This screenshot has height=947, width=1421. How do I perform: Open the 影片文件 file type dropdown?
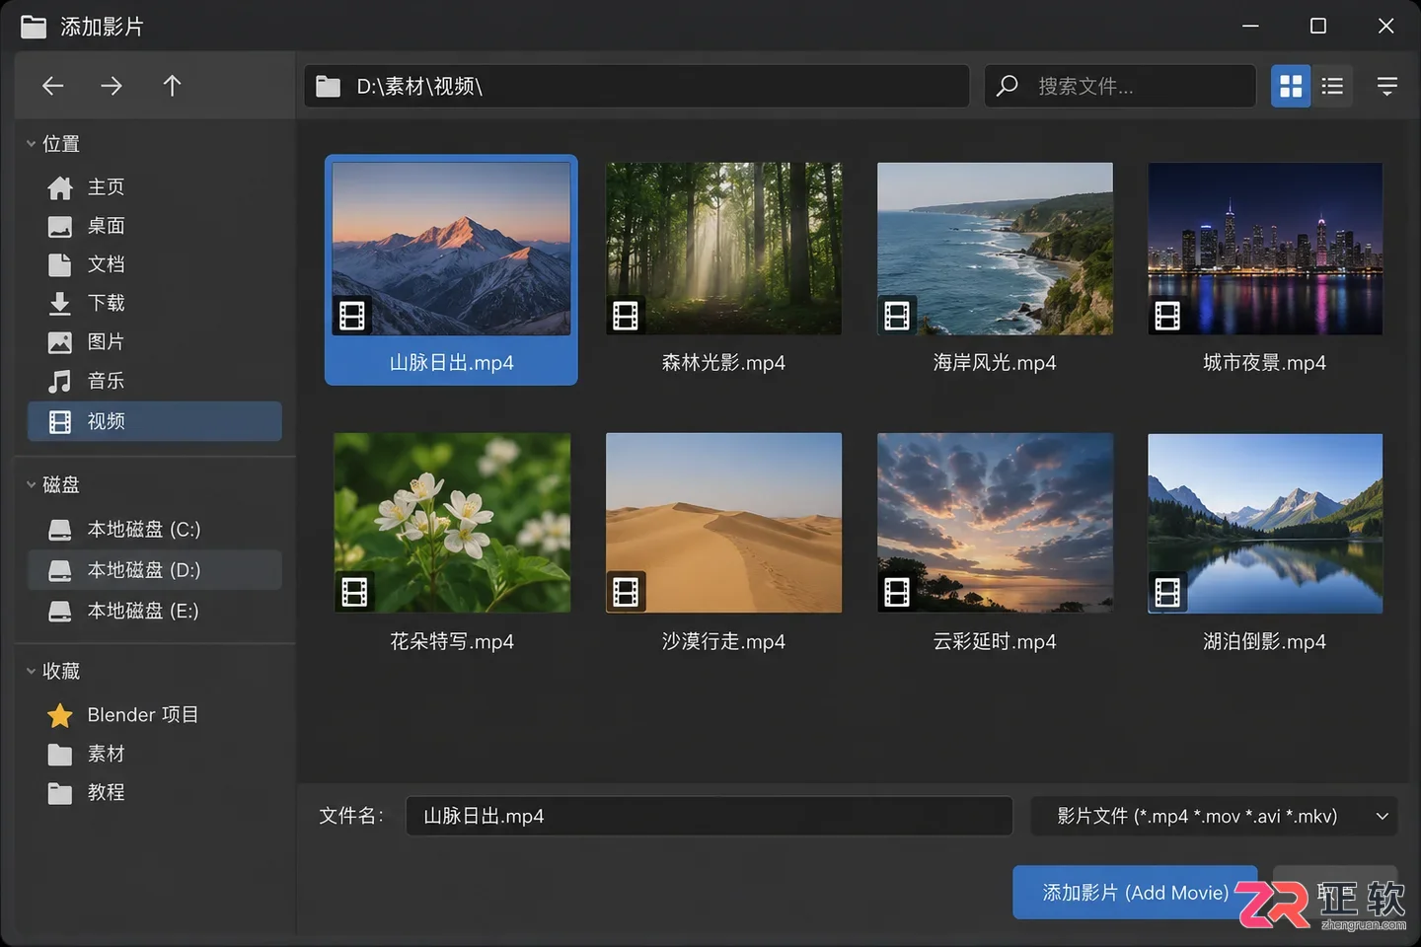pyautogui.click(x=1214, y=816)
